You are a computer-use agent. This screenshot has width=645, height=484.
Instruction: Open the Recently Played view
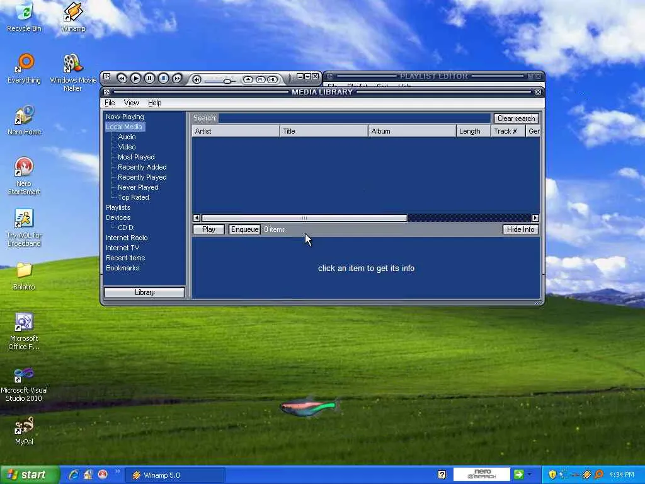(142, 177)
